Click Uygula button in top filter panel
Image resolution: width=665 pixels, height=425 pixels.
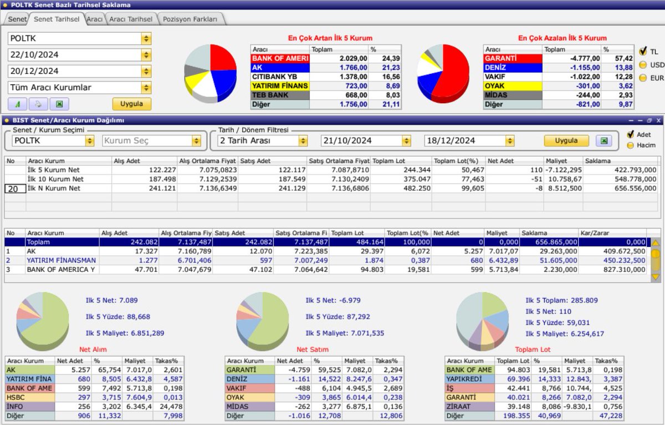pyautogui.click(x=132, y=104)
